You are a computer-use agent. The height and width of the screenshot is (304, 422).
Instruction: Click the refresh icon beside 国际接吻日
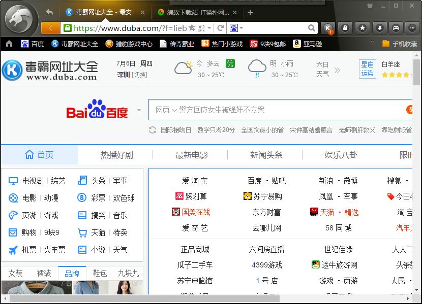152,130
